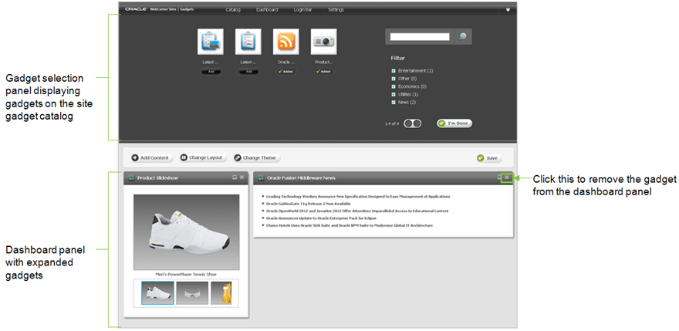This screenshot has height=331, width=679.
Task: Click the I'm Done button
Action: [x=454, y=123]
